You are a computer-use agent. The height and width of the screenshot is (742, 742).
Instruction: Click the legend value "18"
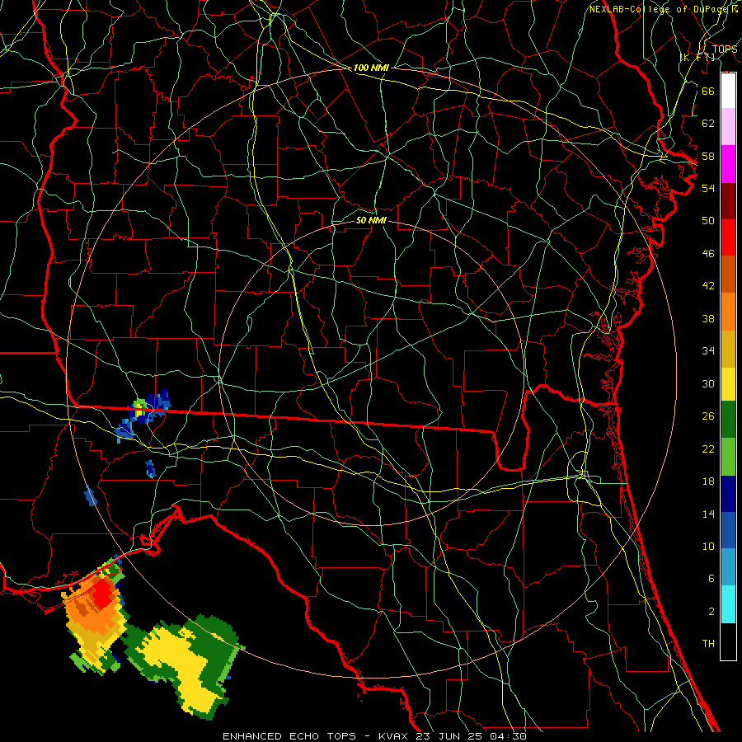708,481
